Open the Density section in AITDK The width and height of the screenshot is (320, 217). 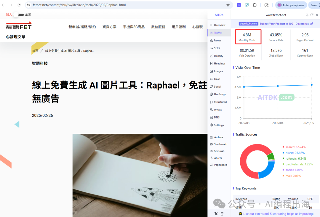219,56
